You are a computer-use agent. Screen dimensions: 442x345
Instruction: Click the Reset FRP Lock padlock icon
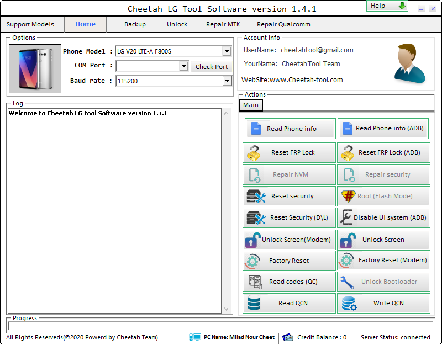click(254, 153)
